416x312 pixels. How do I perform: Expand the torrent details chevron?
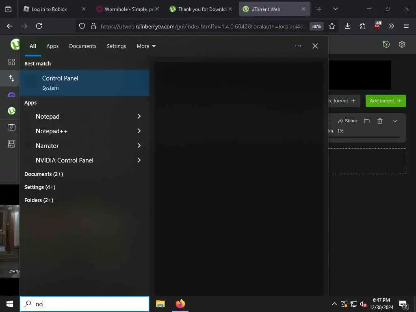pyautogui.click(x=395, y=121)
